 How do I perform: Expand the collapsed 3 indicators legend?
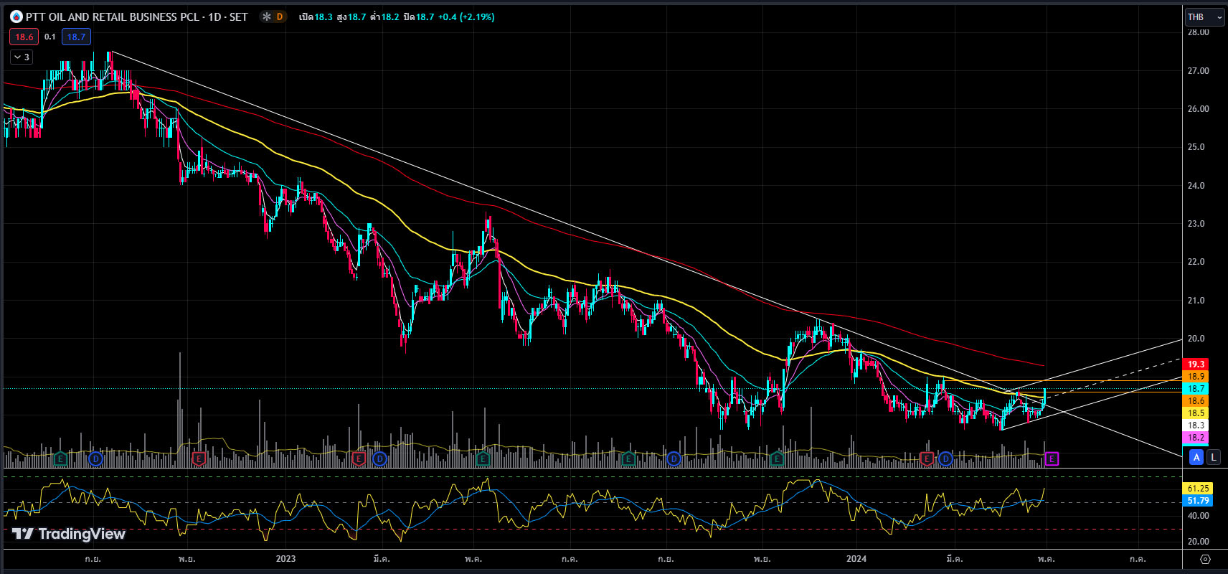click(21, 57)
